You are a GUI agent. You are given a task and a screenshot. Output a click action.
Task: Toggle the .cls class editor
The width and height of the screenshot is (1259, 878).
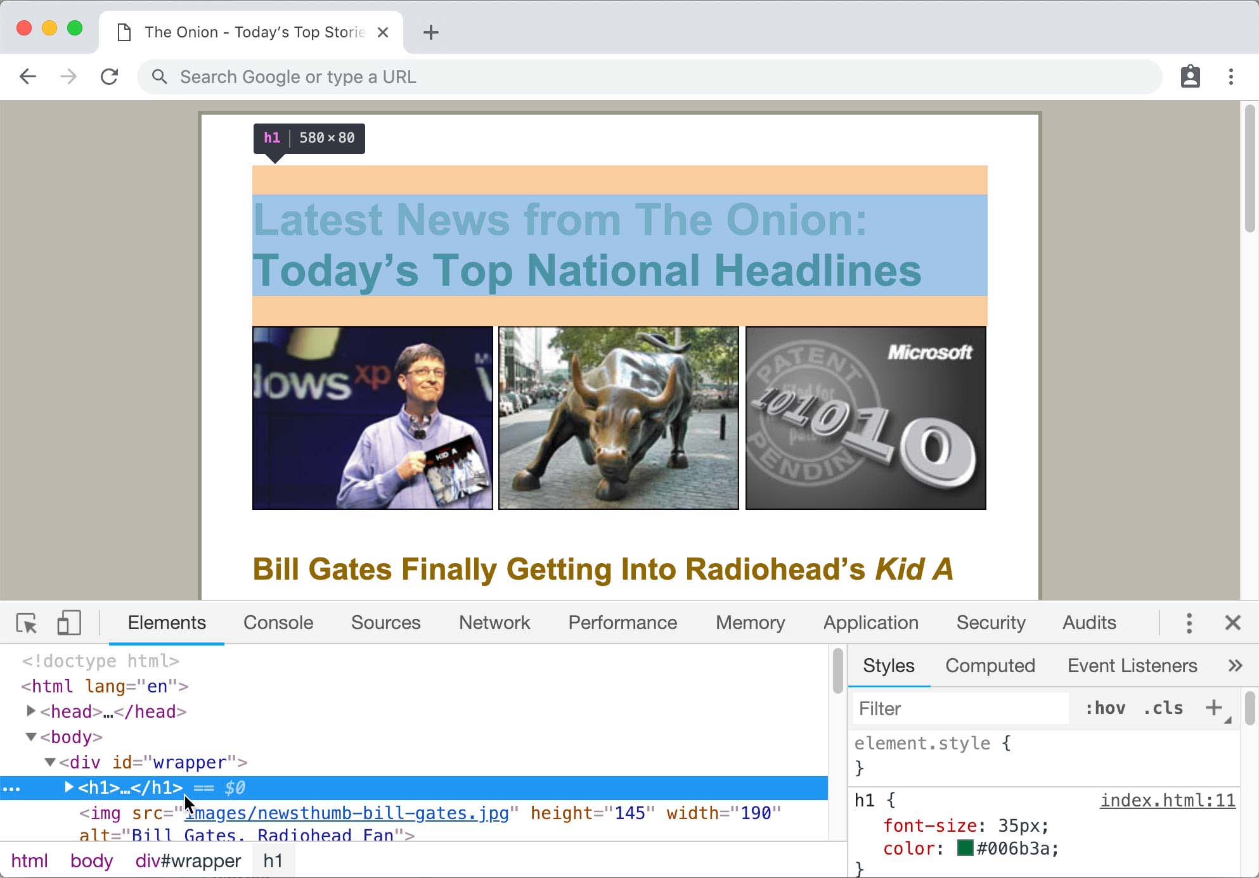point(1163,708)
